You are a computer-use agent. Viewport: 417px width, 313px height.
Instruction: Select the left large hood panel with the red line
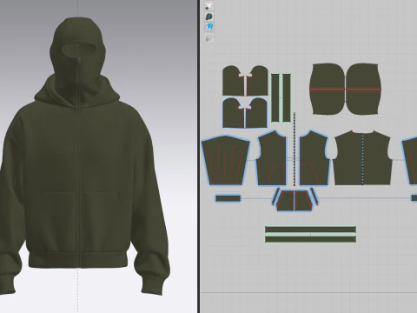click(x=328, y=89)
